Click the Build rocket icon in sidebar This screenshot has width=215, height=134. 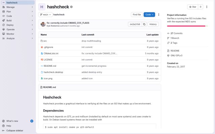tap(4, 20)
